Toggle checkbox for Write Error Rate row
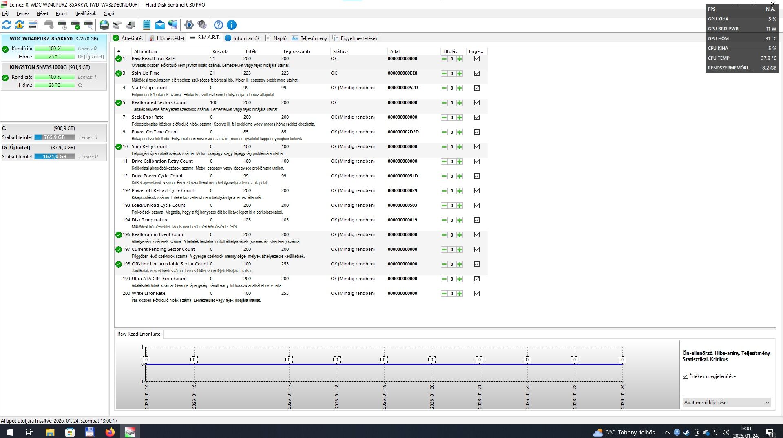Viewport: 783px width, 438px height. (477, 294)
